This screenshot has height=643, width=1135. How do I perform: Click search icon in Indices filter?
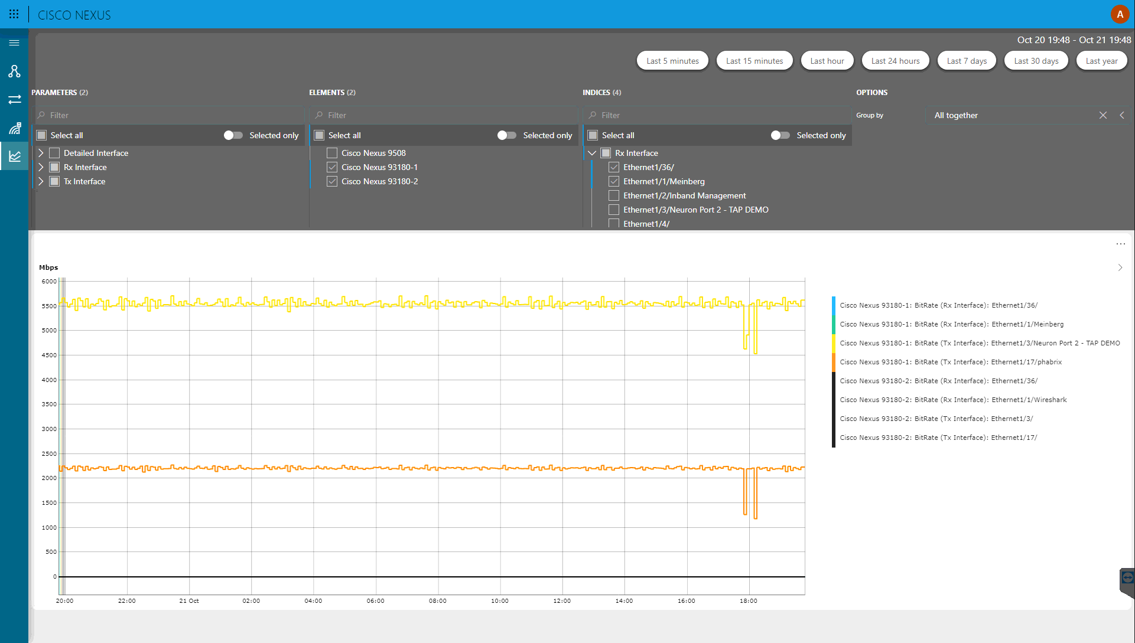(x=593, y=115)
